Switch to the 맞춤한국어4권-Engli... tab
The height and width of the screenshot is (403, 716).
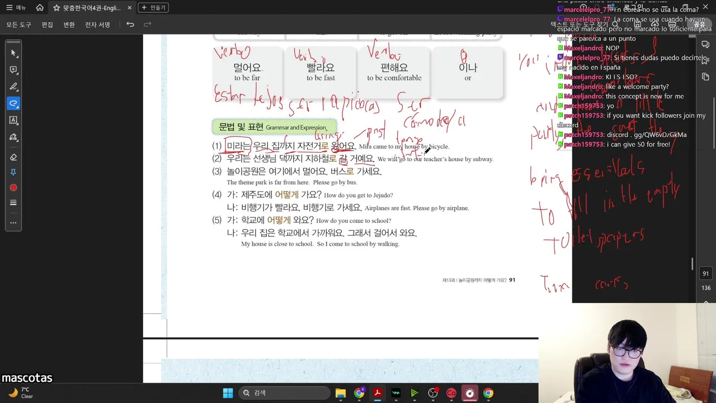pos(92,8)
